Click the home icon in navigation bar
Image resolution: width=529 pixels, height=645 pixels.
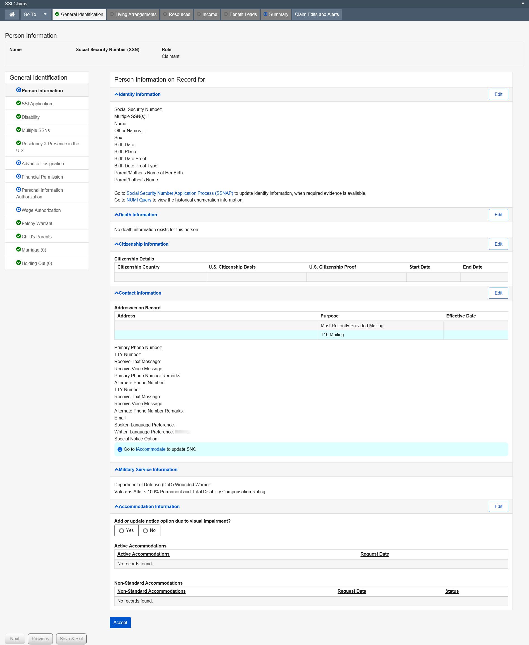point(12,14)
